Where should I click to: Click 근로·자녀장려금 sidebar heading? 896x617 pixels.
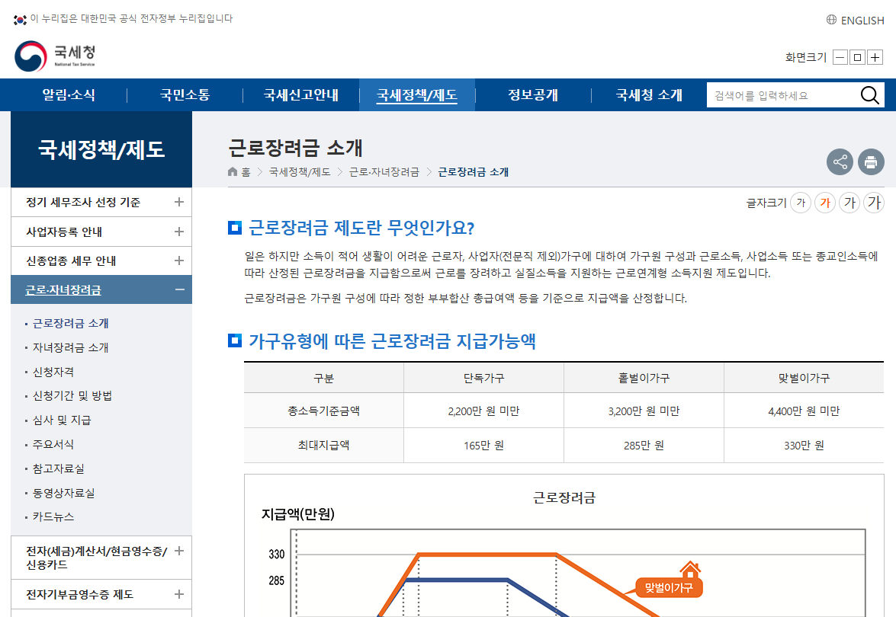(63, 290)
